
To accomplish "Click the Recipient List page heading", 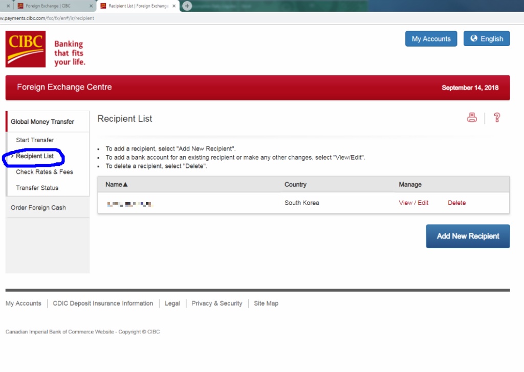I will pos(125,119).
